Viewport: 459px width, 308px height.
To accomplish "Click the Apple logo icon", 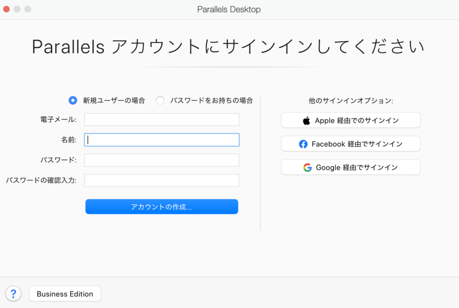I will [x=307, y=121].
